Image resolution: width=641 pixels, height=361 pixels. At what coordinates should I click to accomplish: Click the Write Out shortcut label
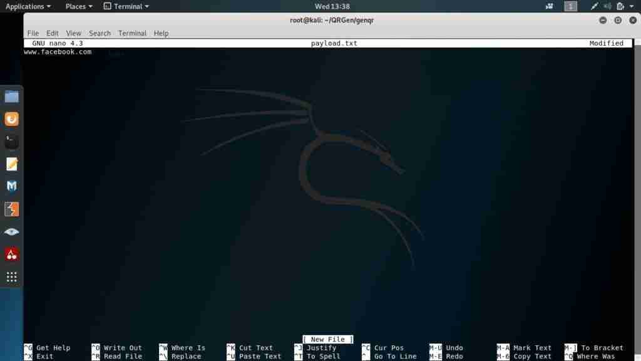tap(123, 347)
